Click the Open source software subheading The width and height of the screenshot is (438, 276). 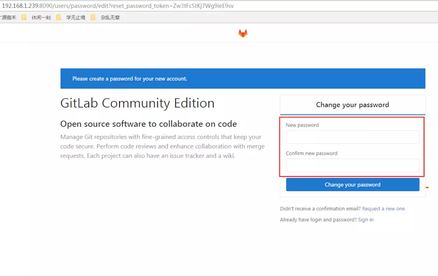(x=148, y=124)
